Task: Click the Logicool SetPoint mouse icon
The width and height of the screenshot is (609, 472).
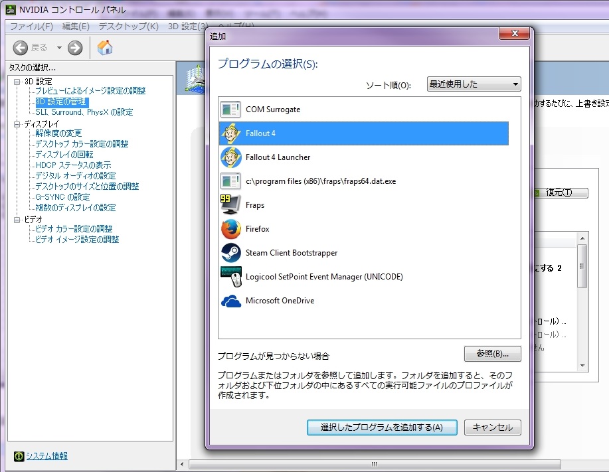Action: pos(230,276)
